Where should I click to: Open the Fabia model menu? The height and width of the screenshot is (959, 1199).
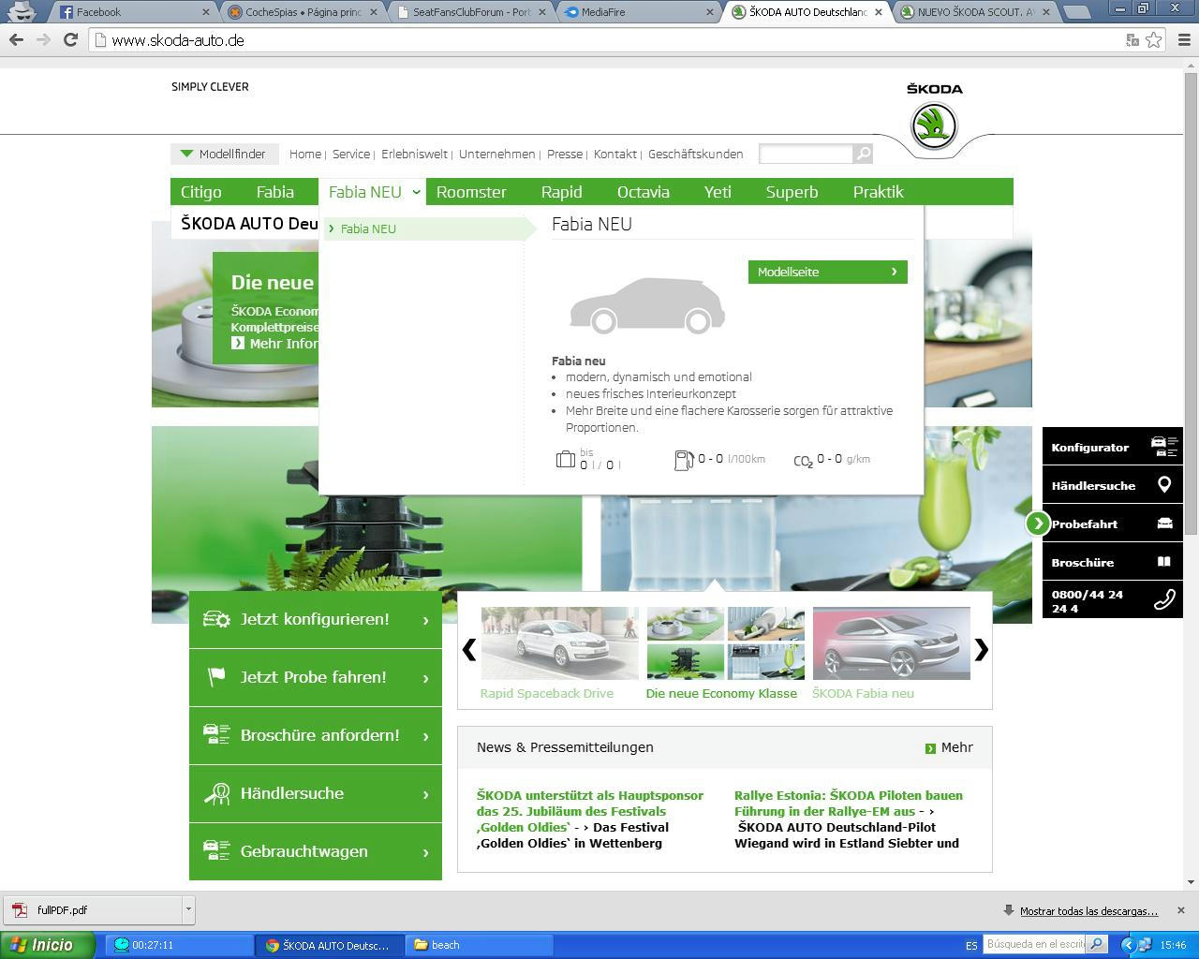275,192
